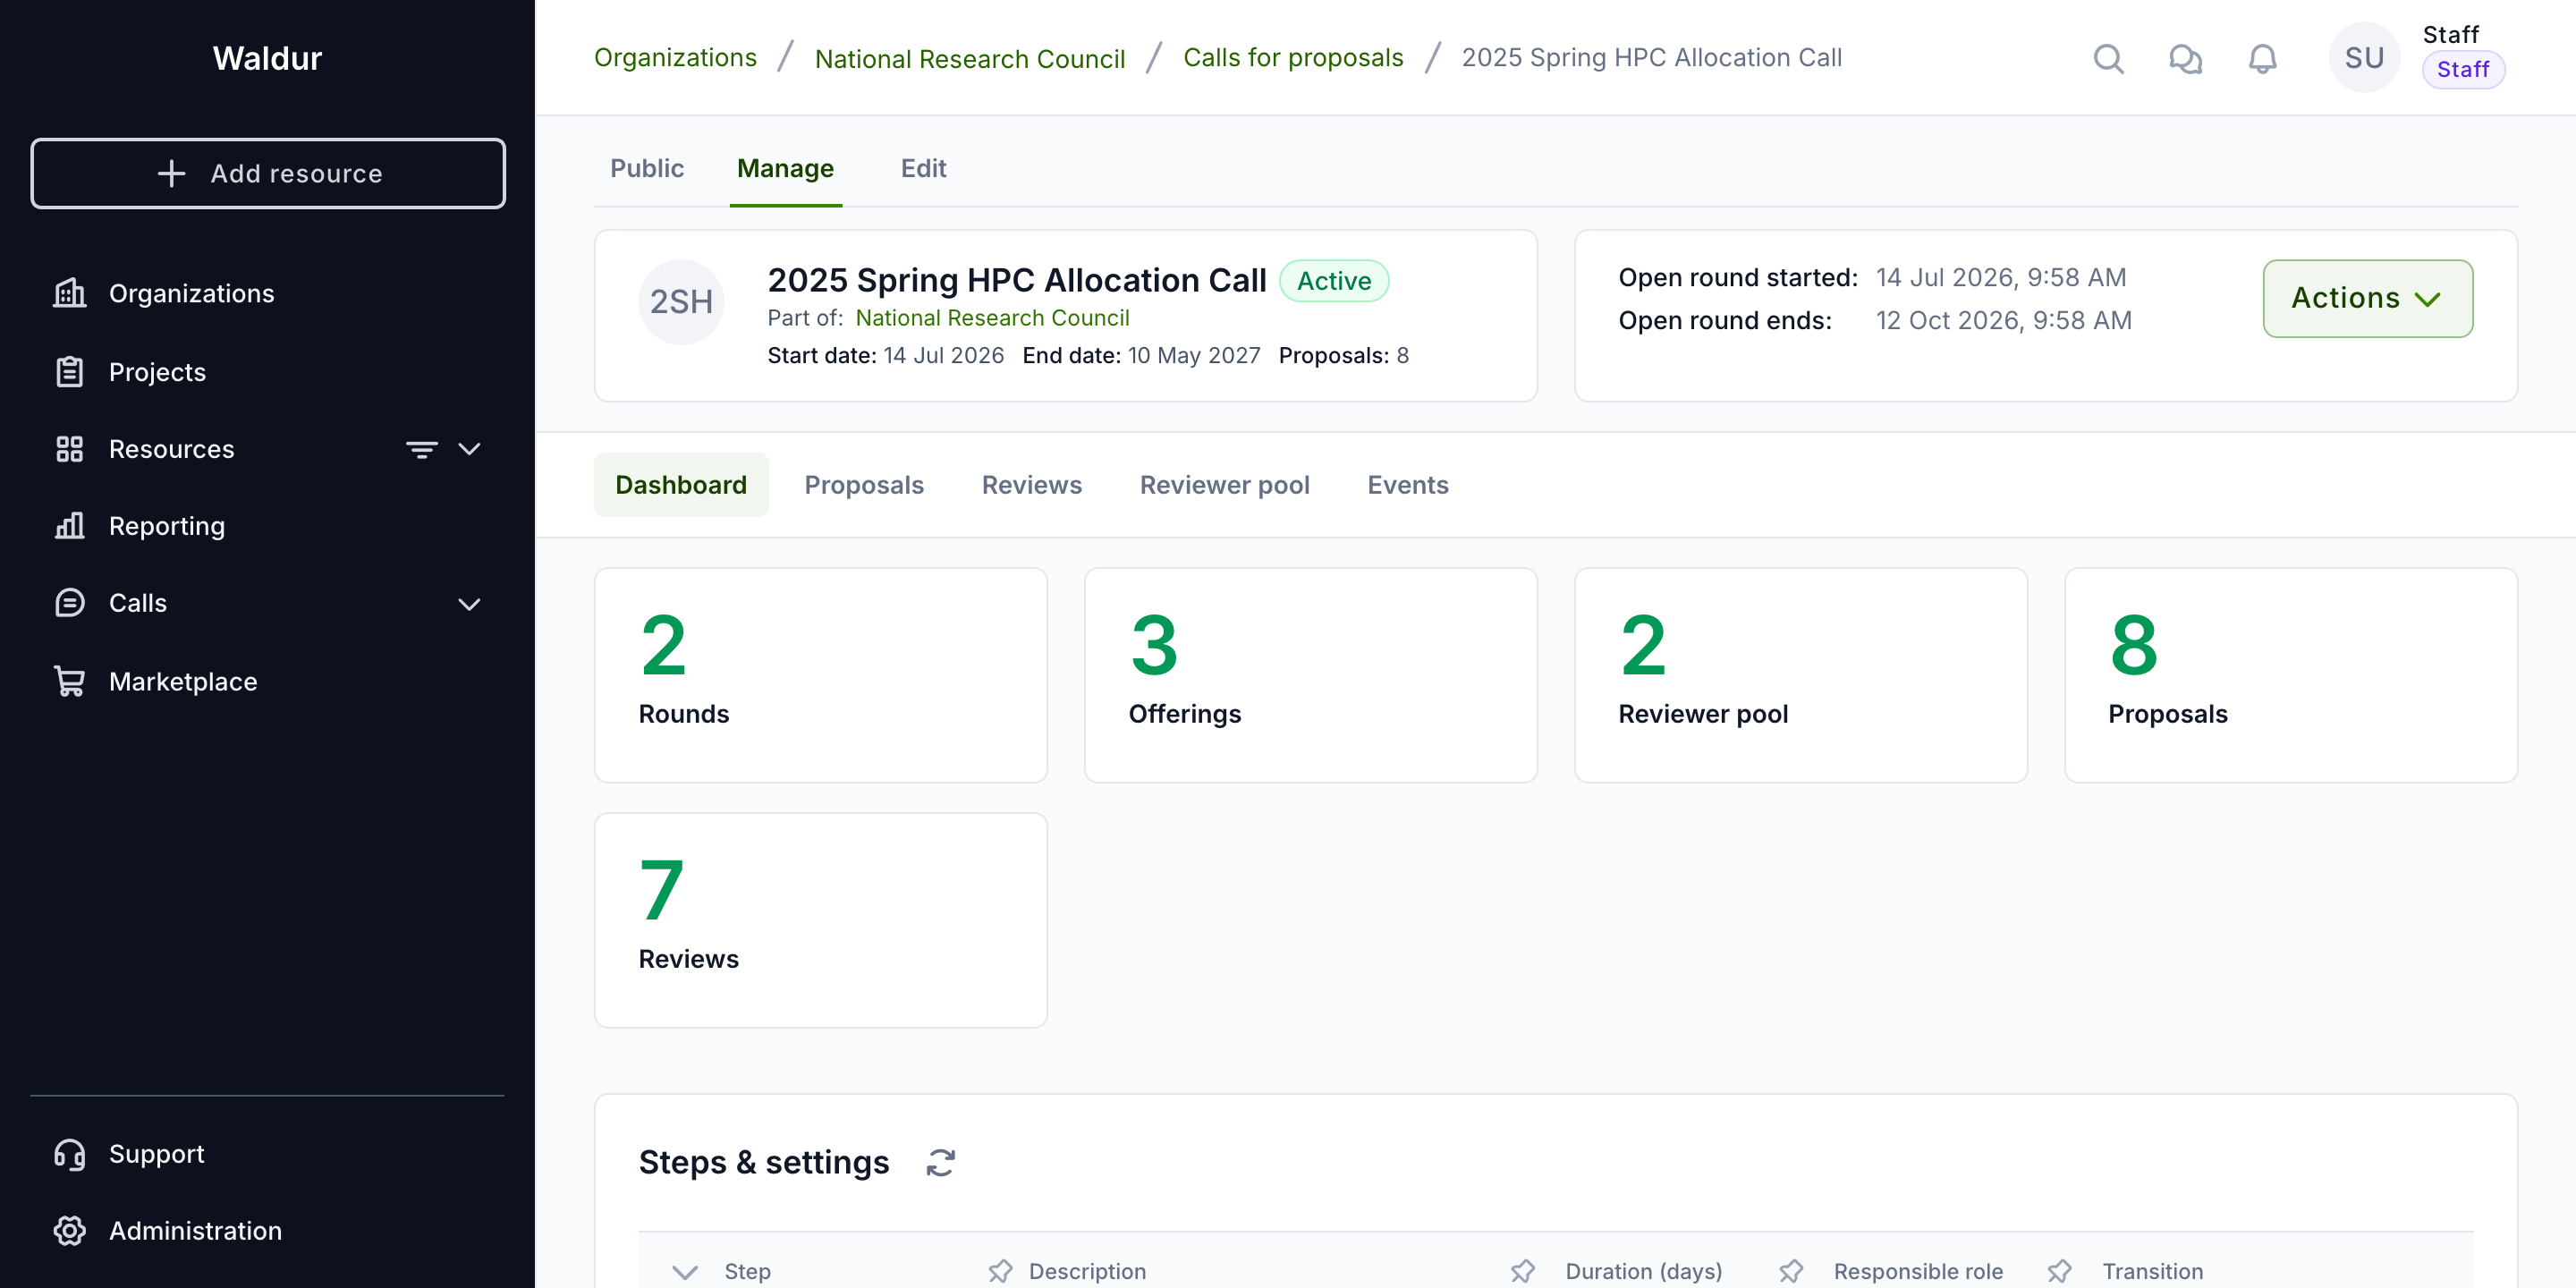Click the plus icon in Add resource
Viewport: 2576px width, 1288px height.
[x=172, y=173]
